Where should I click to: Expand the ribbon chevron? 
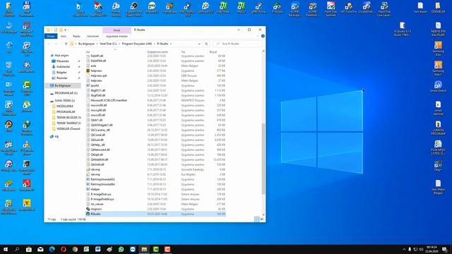tap(258, 36)
